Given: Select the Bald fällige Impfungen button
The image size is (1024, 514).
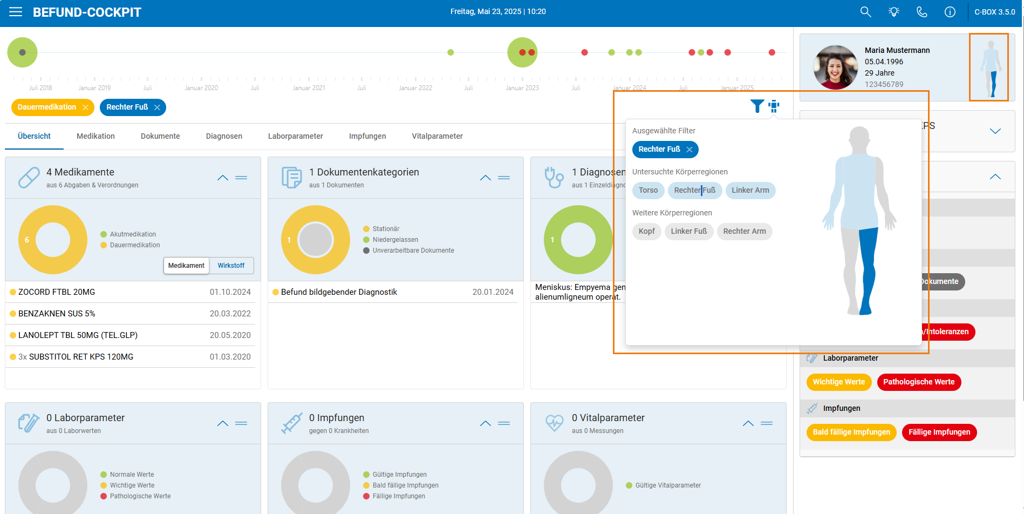Looking at the screenshot, I should pos(851,432).
